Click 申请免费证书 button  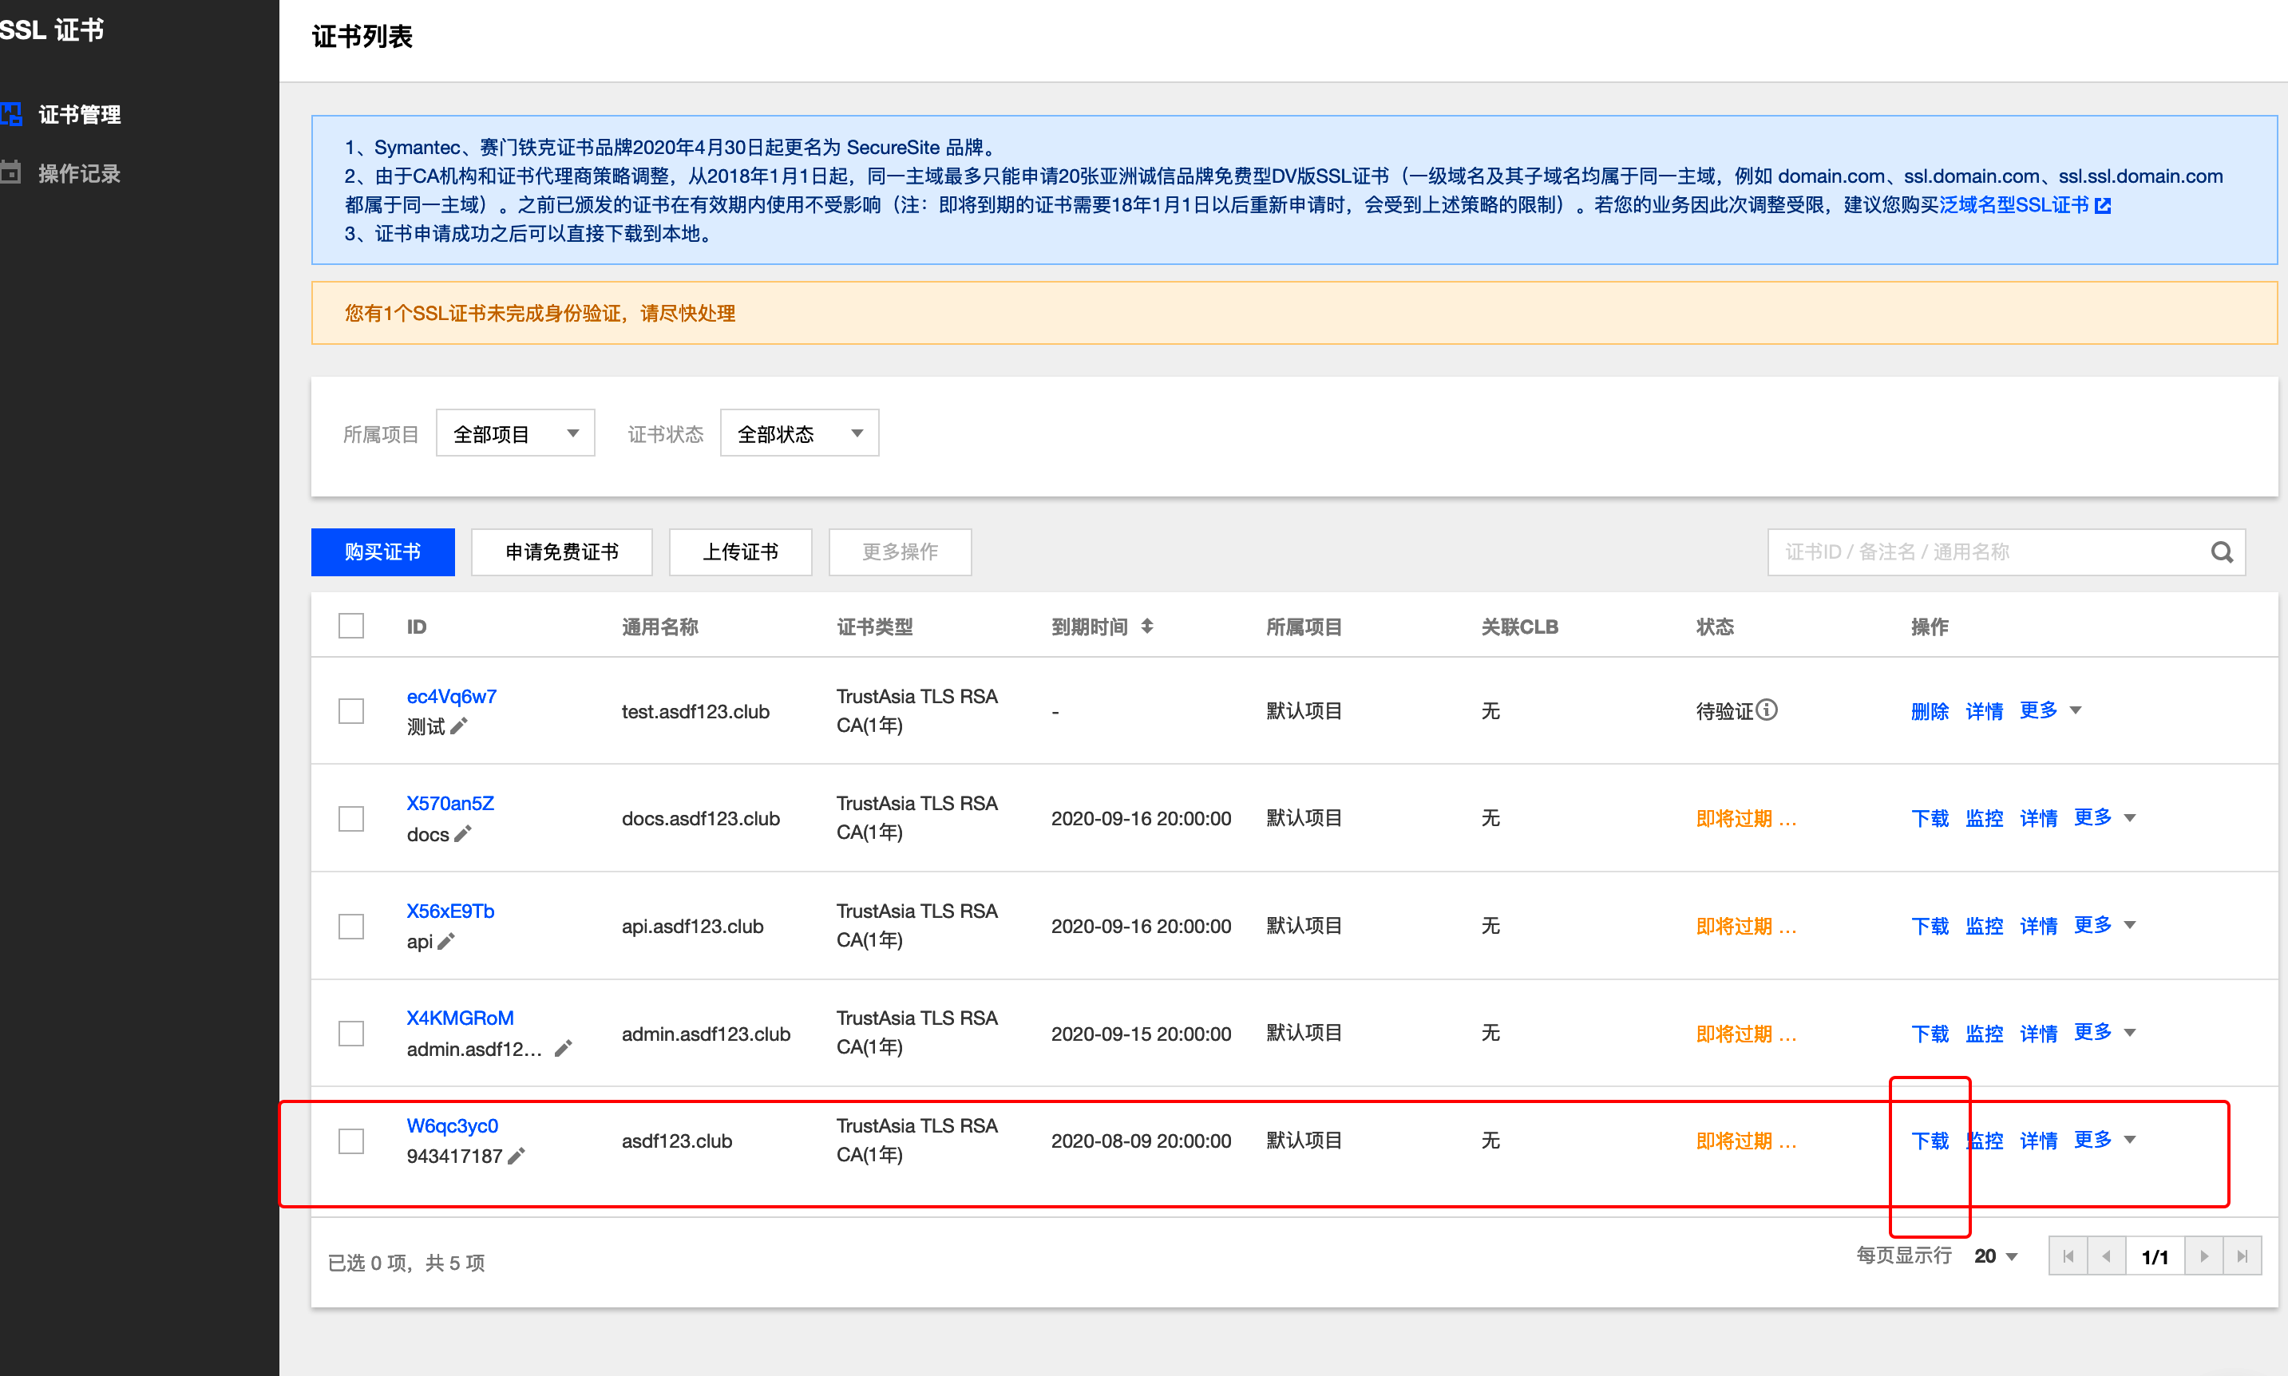[562, 552]
